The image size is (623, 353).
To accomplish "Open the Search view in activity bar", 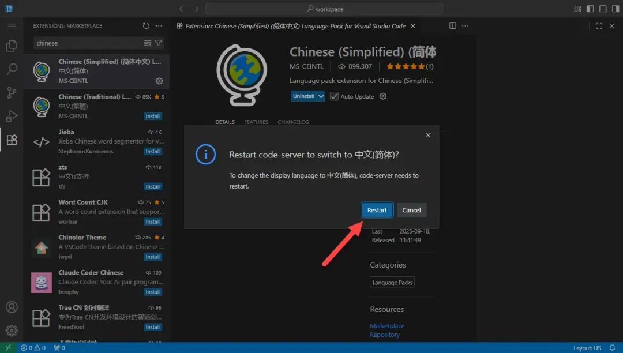I will [x=12, y=69].
